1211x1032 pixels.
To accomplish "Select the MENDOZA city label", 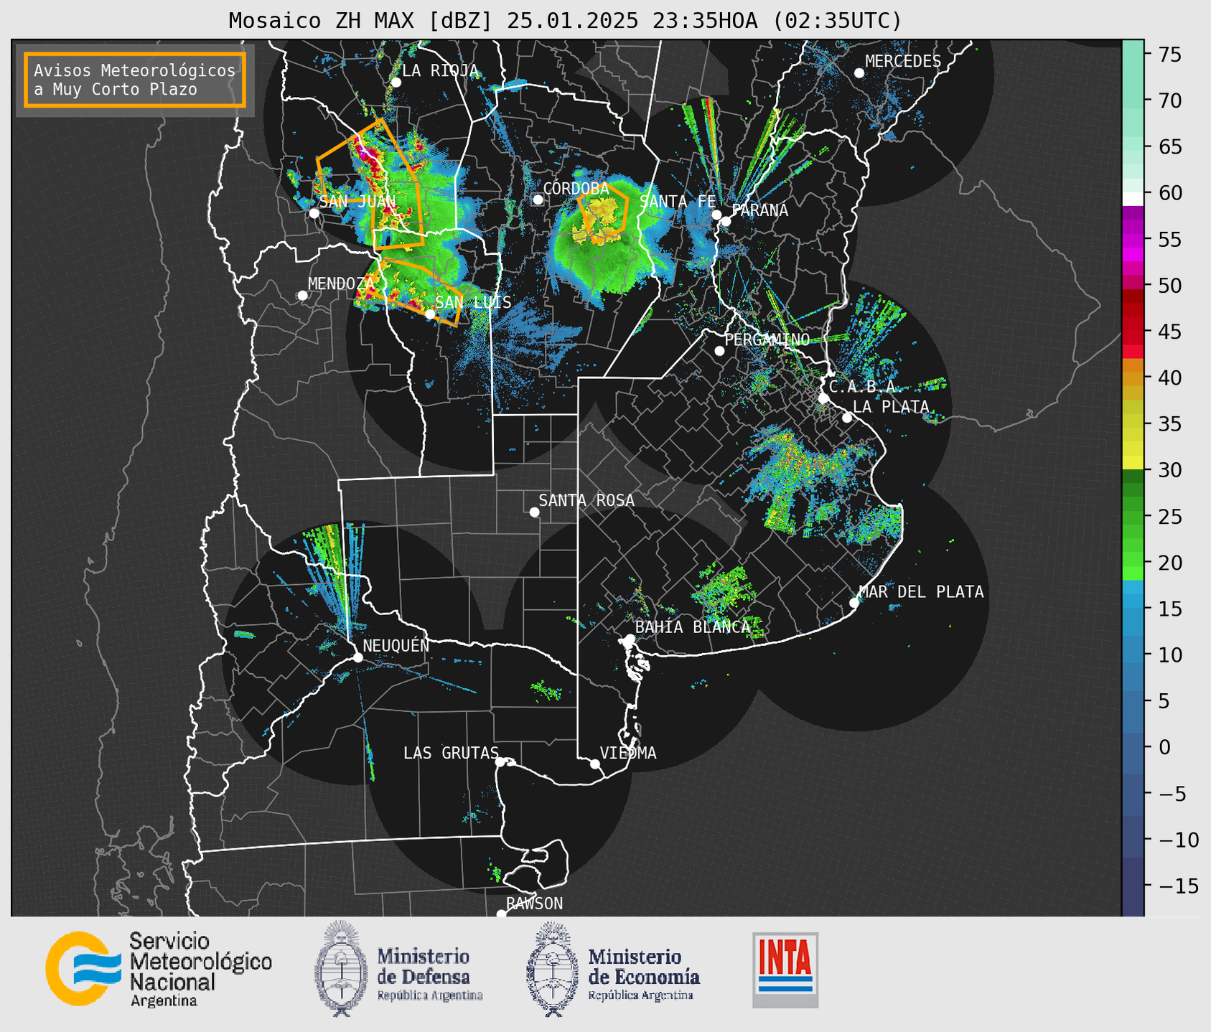I will 341,283.
